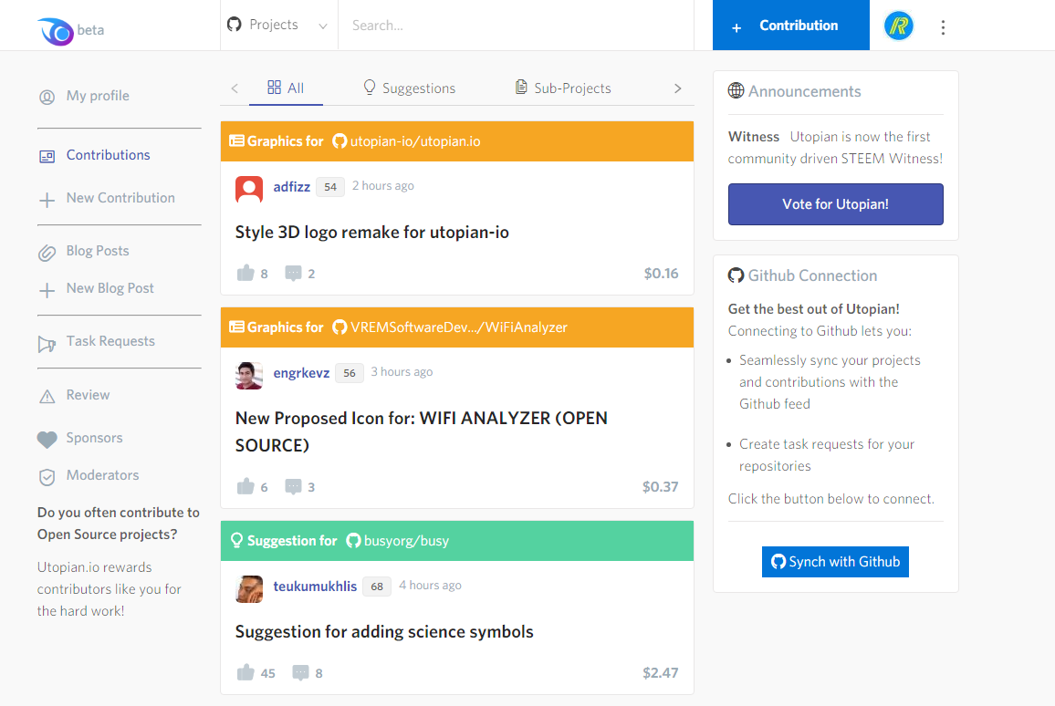Click the New Contribution plus icon
Image resolution: width=1055 pixels, height=706 pixels.
47,200
